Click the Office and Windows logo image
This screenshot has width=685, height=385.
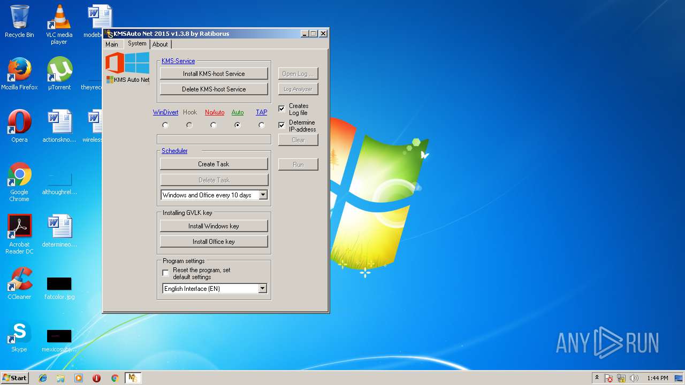(127, 63)
